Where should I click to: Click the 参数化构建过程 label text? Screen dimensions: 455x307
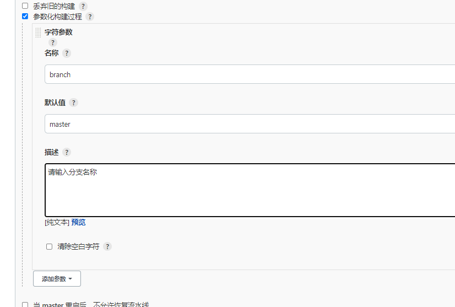pyautogui.click(x=57, y=17)
